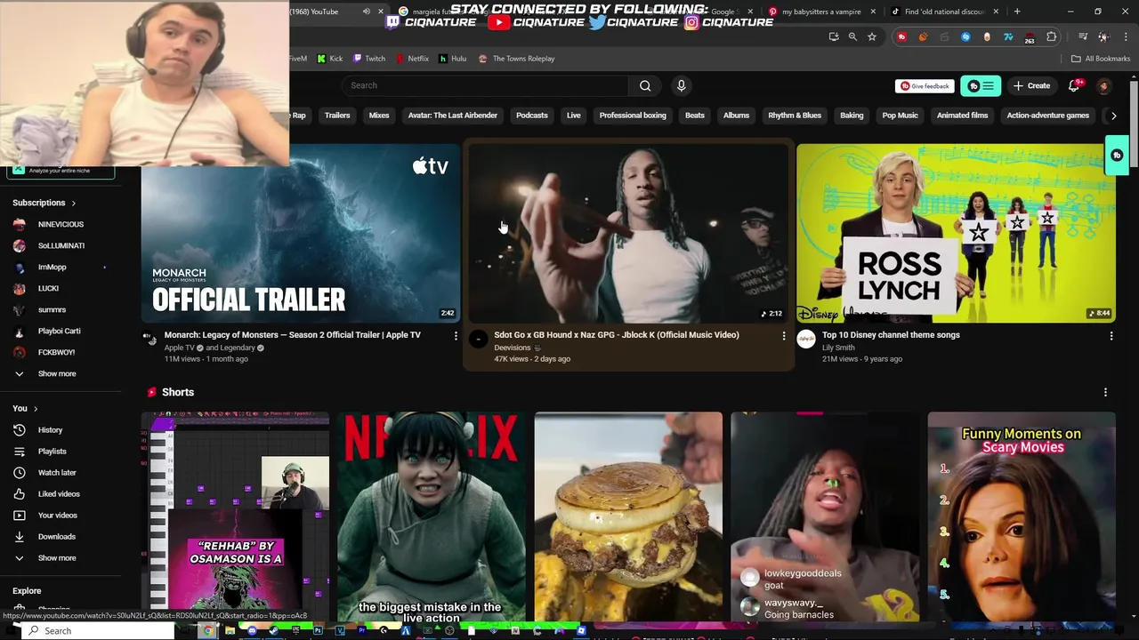Open watch History in sidebar

(61, 430)
